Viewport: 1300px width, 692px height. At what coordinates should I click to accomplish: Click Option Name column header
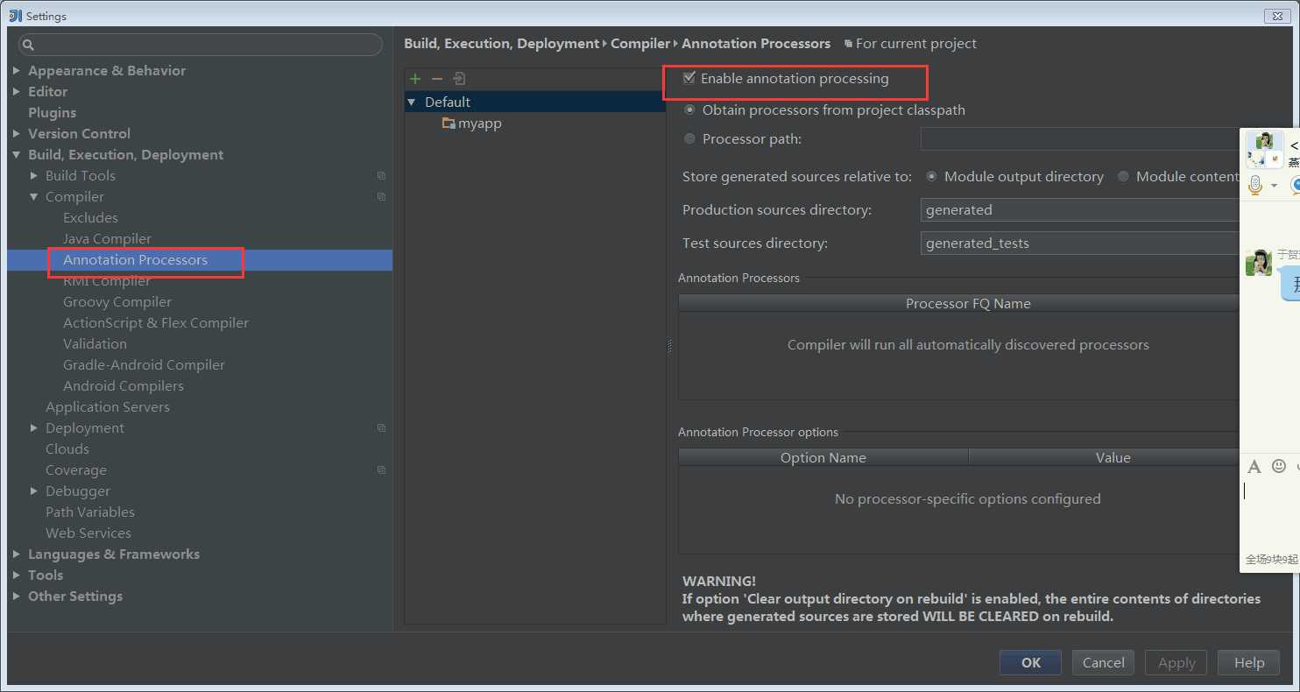(823, 458)
